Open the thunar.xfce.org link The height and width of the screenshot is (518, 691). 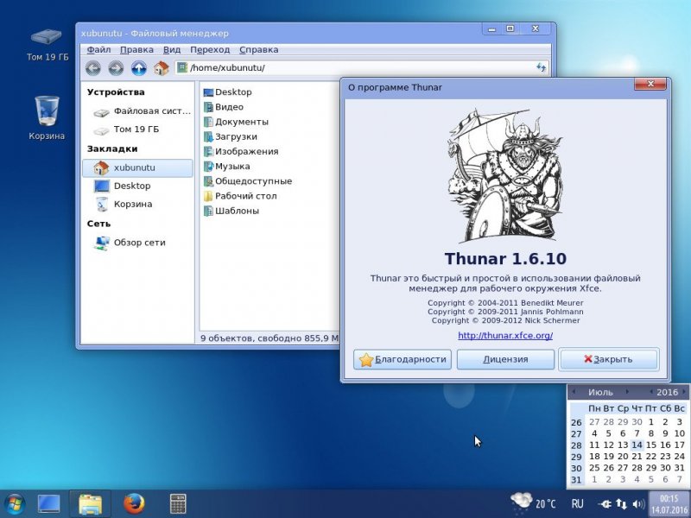(x=505, y=336)
